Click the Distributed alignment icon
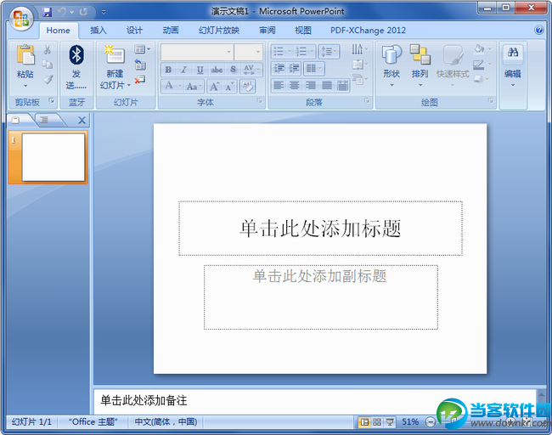Viewport: 552px width, 435px height. 342,85
